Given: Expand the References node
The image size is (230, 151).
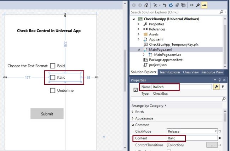Looking at the screenshot, I should [x=138, y=29].
